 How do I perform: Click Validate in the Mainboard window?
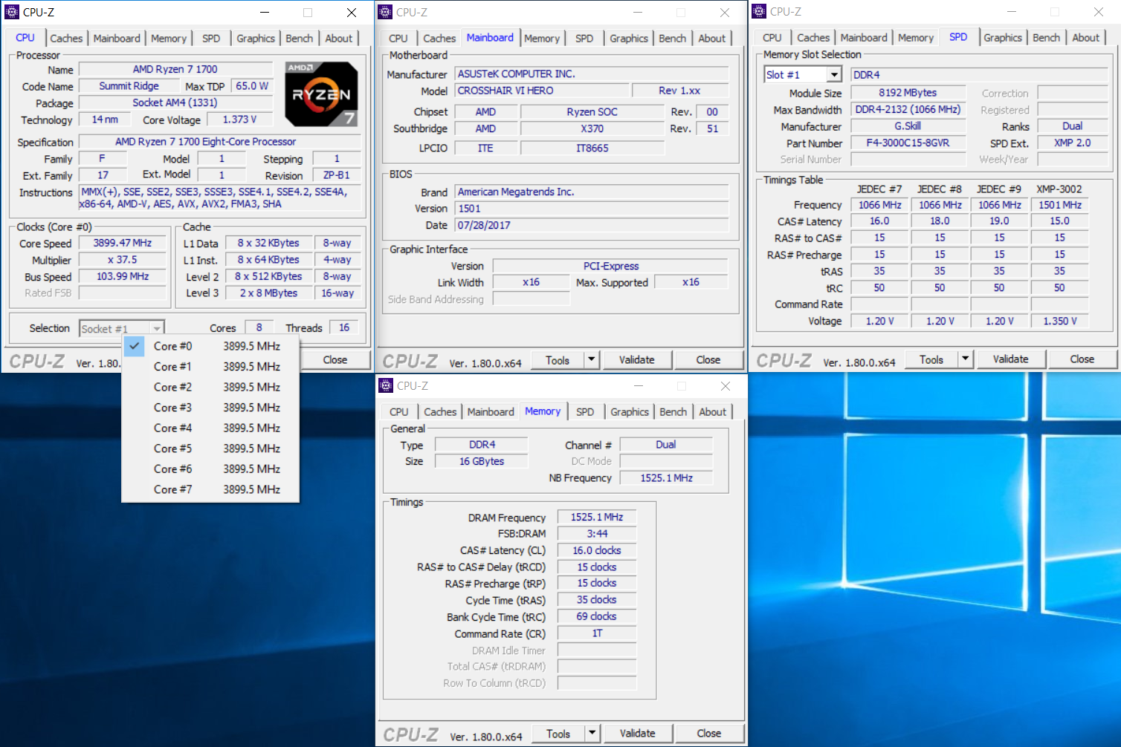(x=637, y=360)
